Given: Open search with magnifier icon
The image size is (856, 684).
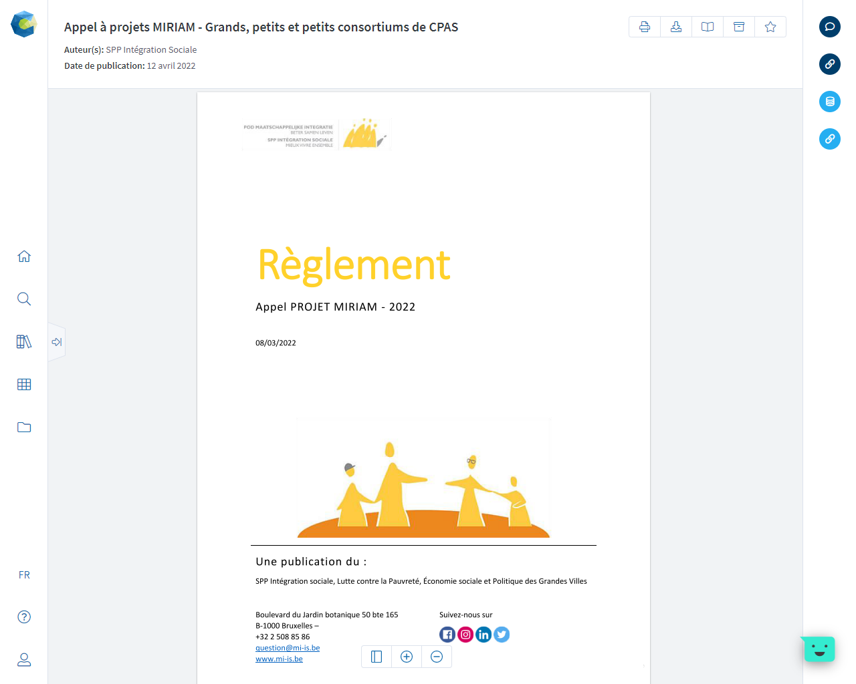Looking at the screenshot, I should tap(24, 299).
